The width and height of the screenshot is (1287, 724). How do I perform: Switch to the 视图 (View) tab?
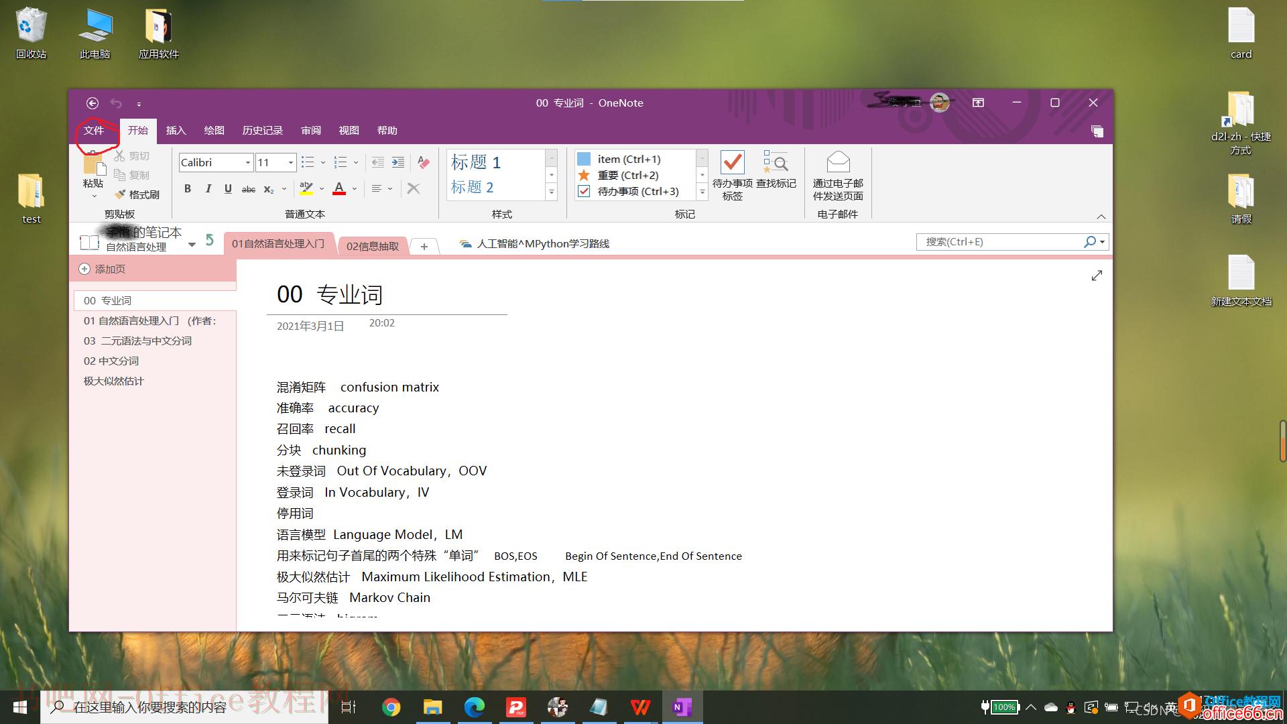coord(349,131)
